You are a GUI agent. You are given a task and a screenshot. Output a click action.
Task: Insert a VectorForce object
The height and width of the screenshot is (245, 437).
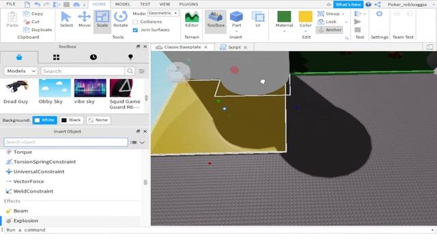tap(71, 182)
